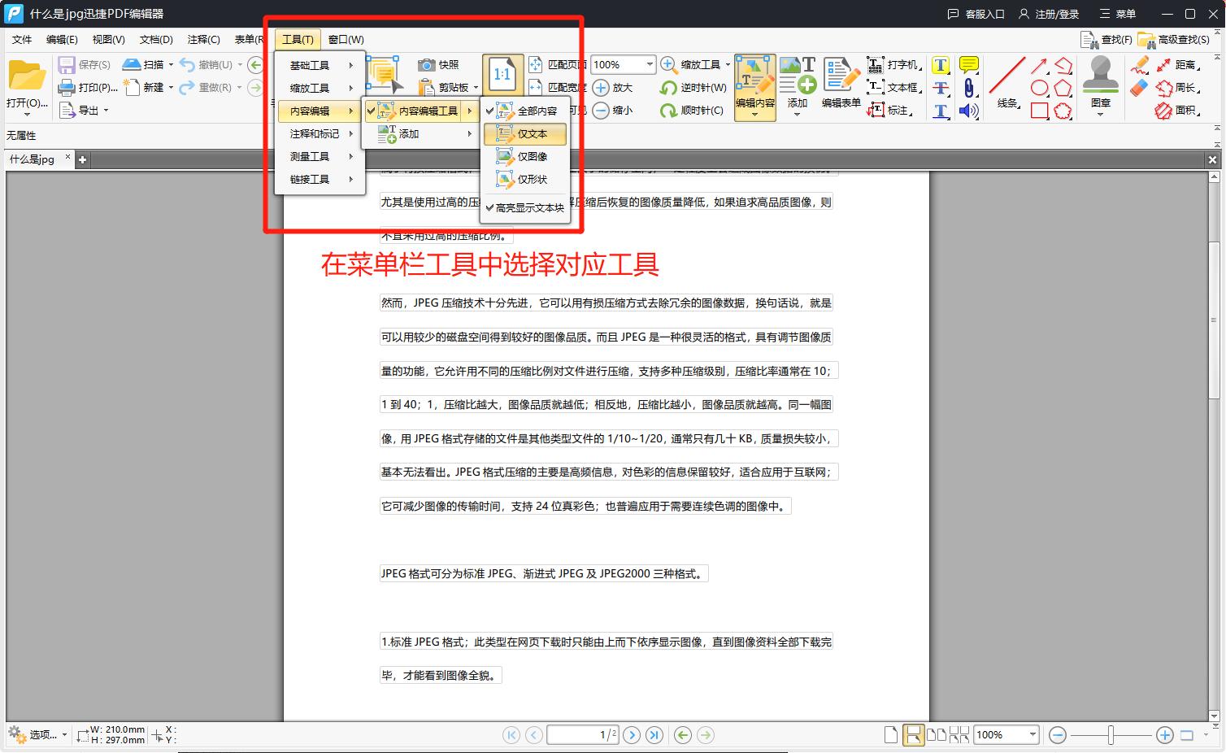Select the Sound annotation speaker icon

968,111
